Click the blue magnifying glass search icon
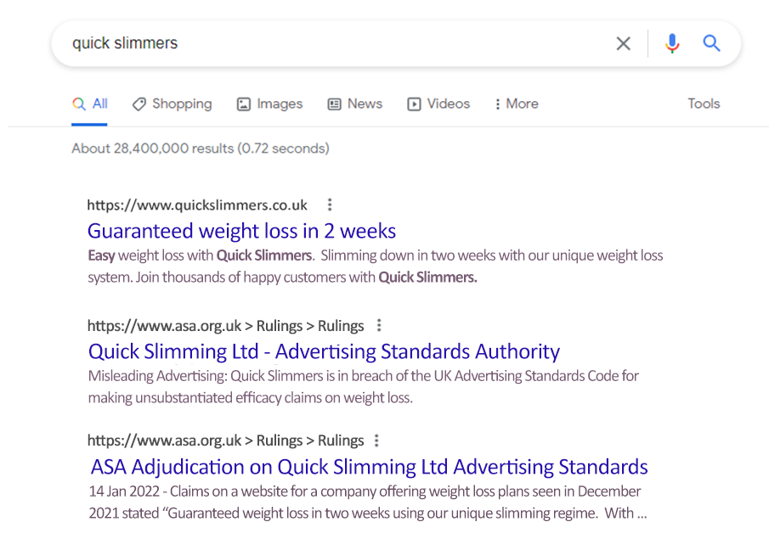The width and height of the screenshot is (769, 550). (x=711, y=43)
